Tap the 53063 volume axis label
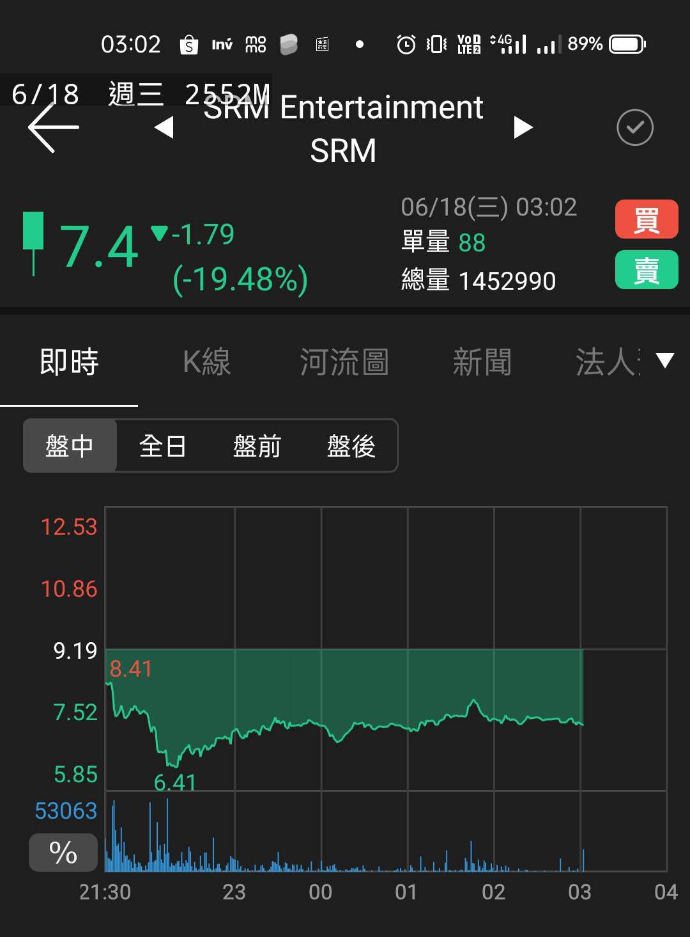 click(66, 811)
